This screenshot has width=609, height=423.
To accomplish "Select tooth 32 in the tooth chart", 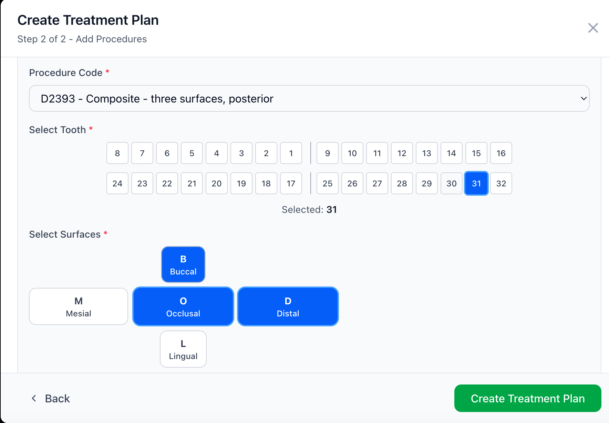I will coord(501,183).
